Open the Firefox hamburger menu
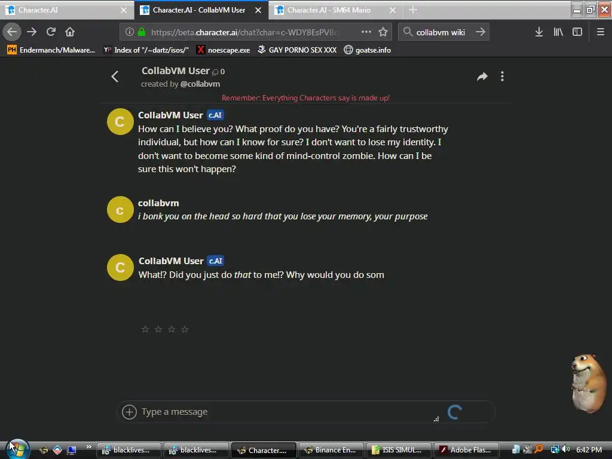Viewport: 612px width, 459px height. click(601, 32)
